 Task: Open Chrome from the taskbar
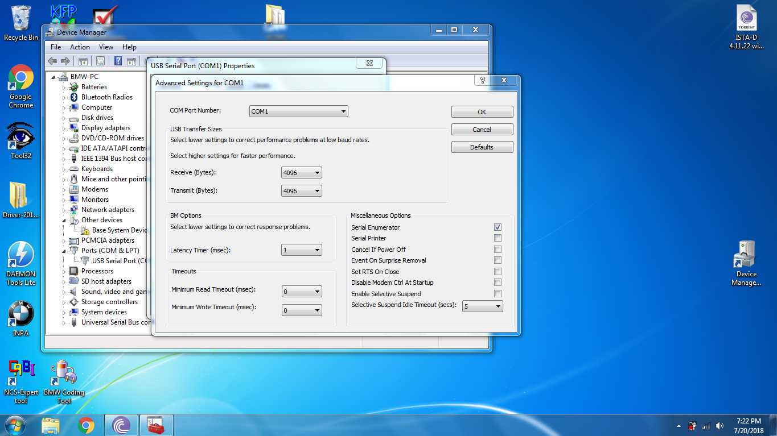86,425
